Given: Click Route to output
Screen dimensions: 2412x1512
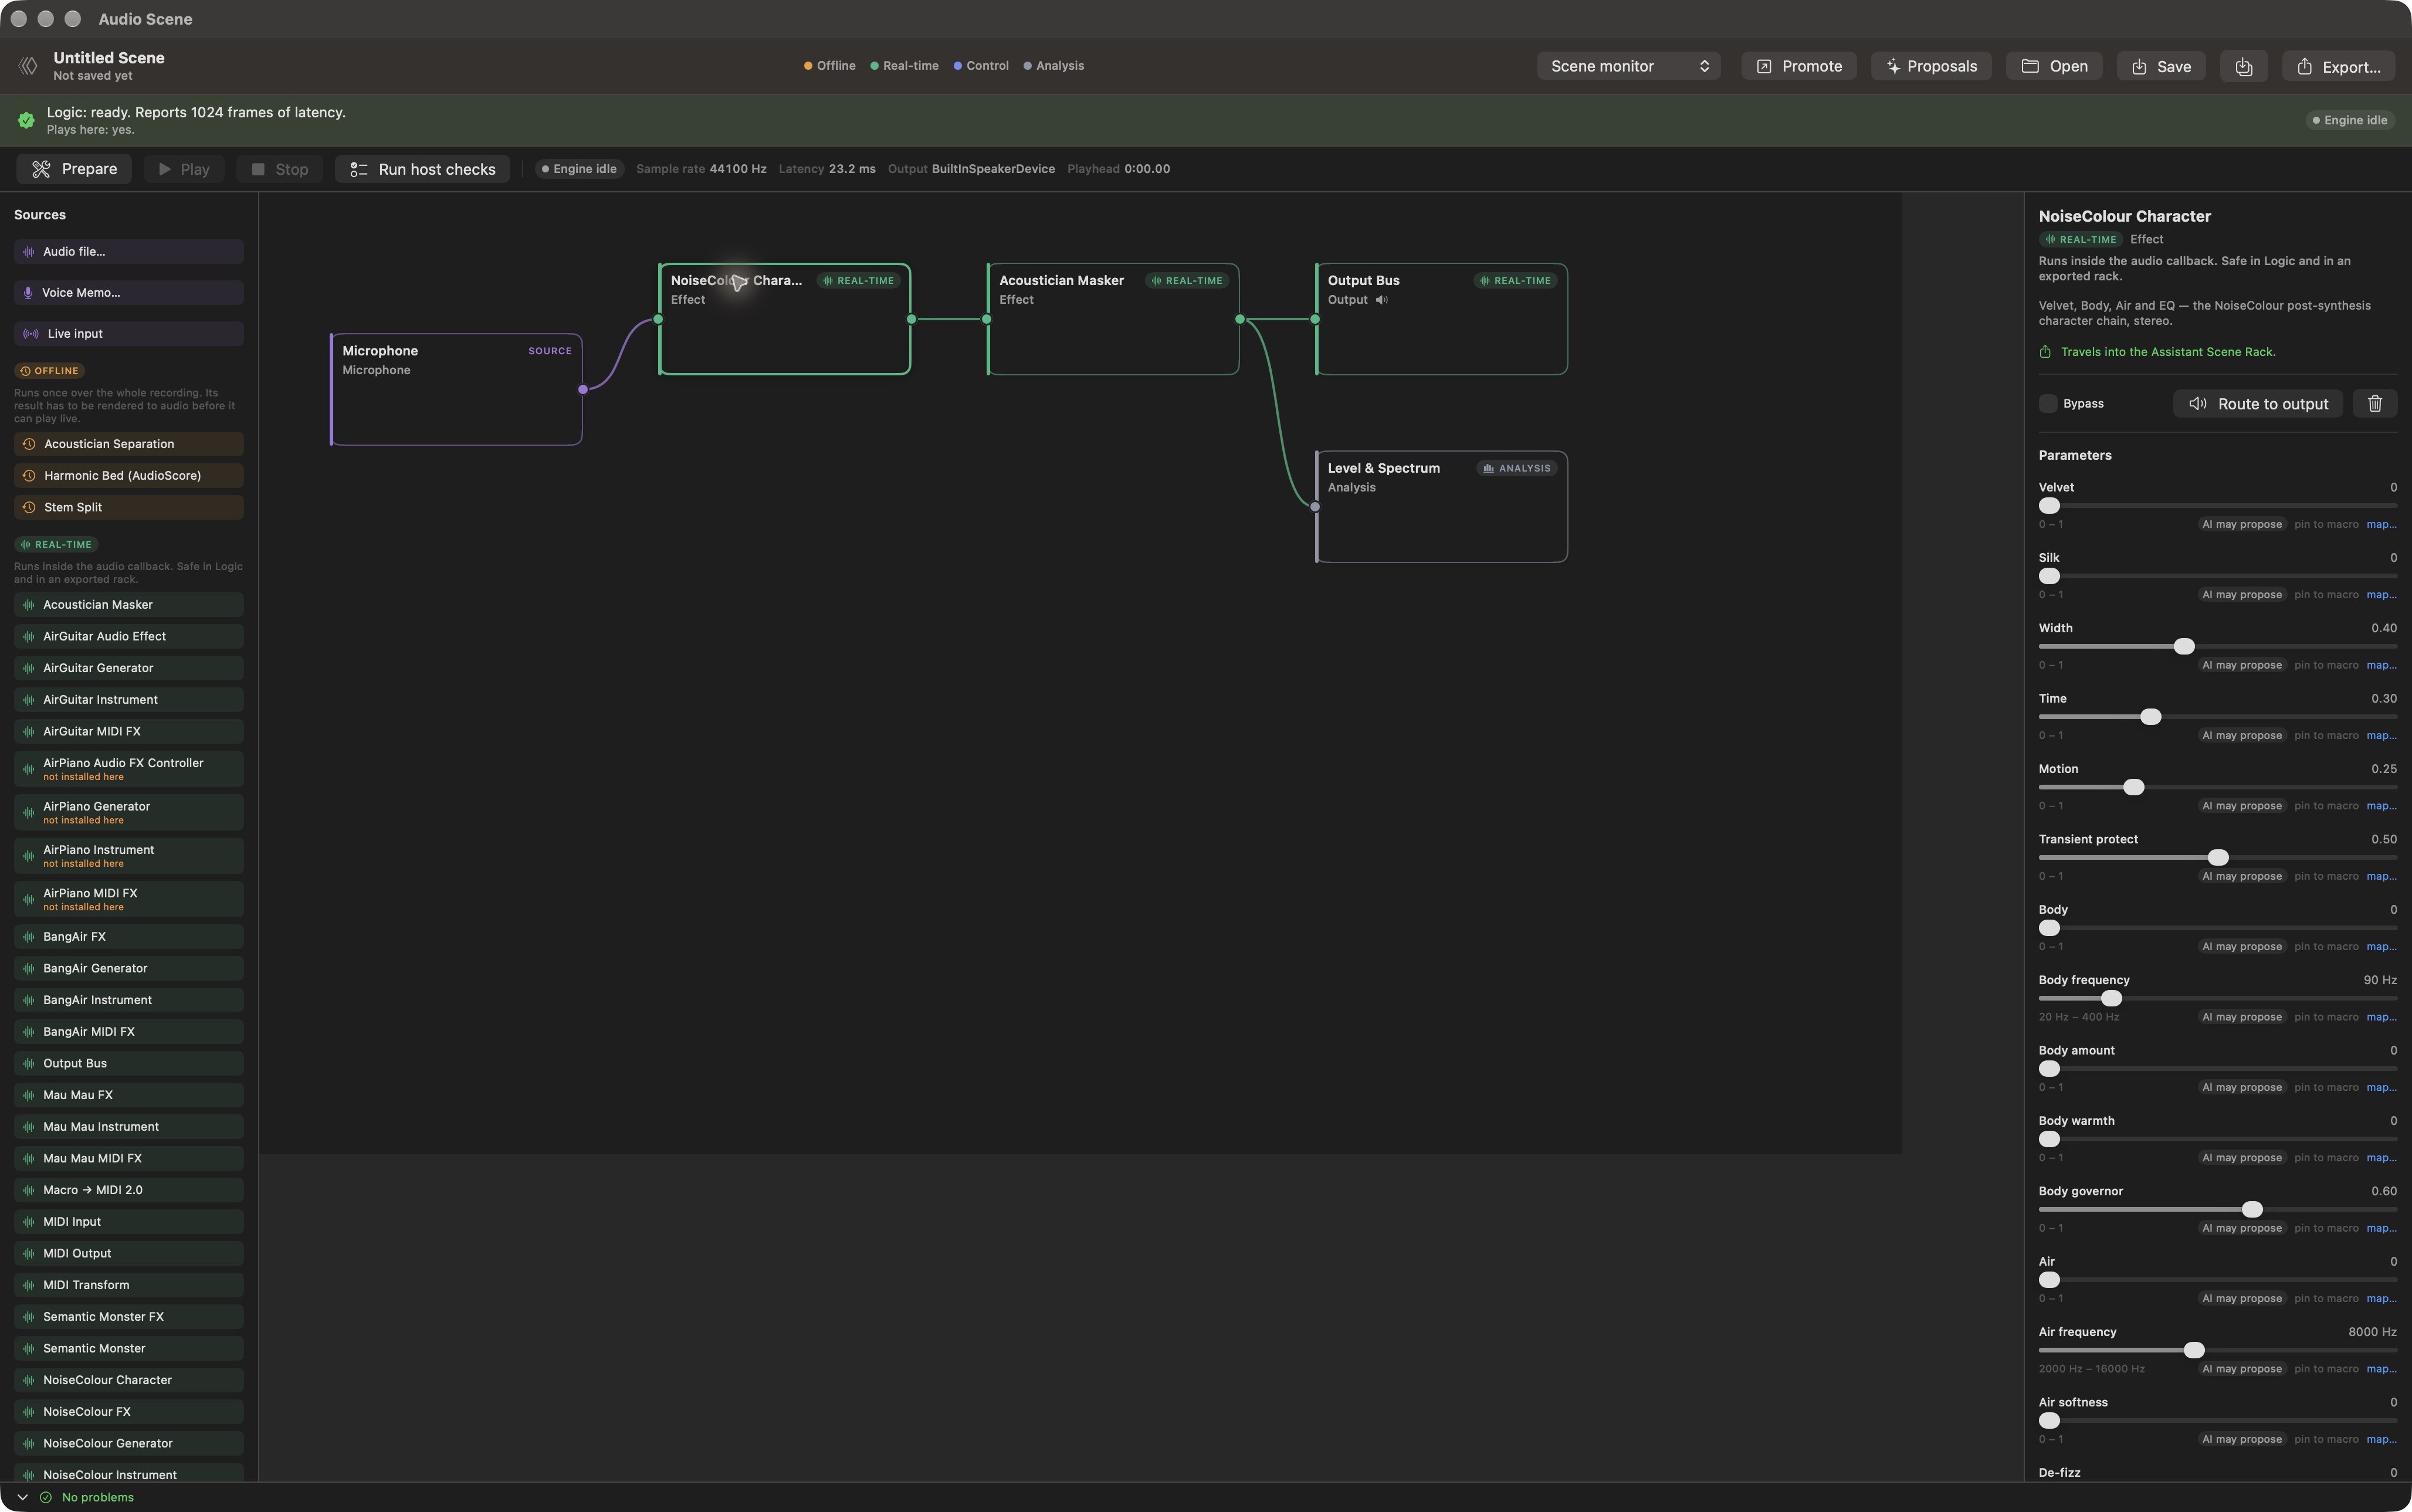Looking at the screenshot, I should (2258, 404).
